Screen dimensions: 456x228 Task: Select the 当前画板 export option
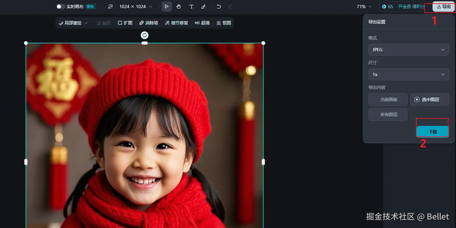coord(388,99)
